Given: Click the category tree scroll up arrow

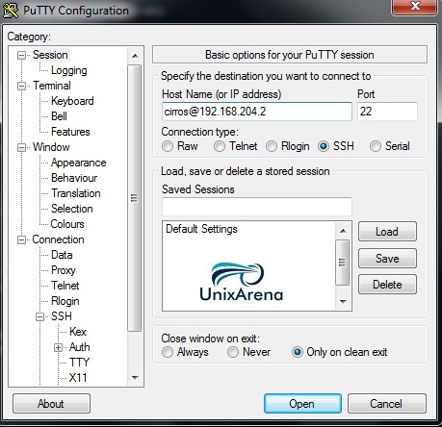Looking at the screenshot, I should click(x=135, y=56).
